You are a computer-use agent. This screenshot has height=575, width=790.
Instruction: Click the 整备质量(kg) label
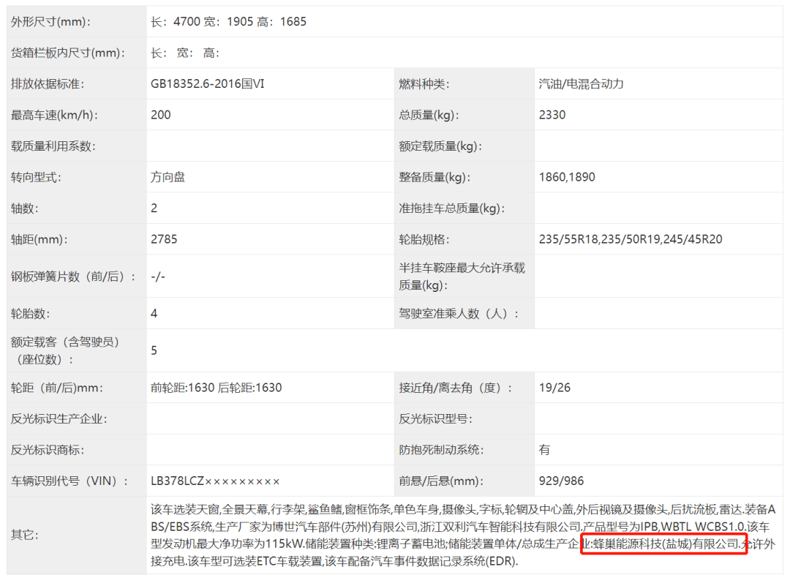coord(434,177)
